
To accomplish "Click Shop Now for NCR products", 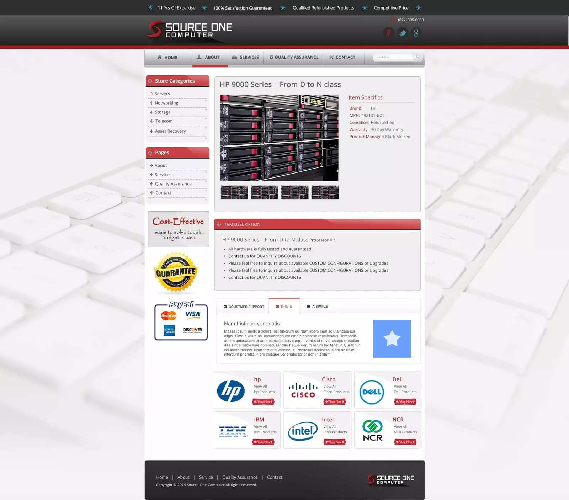I will (x=405, y=442).
